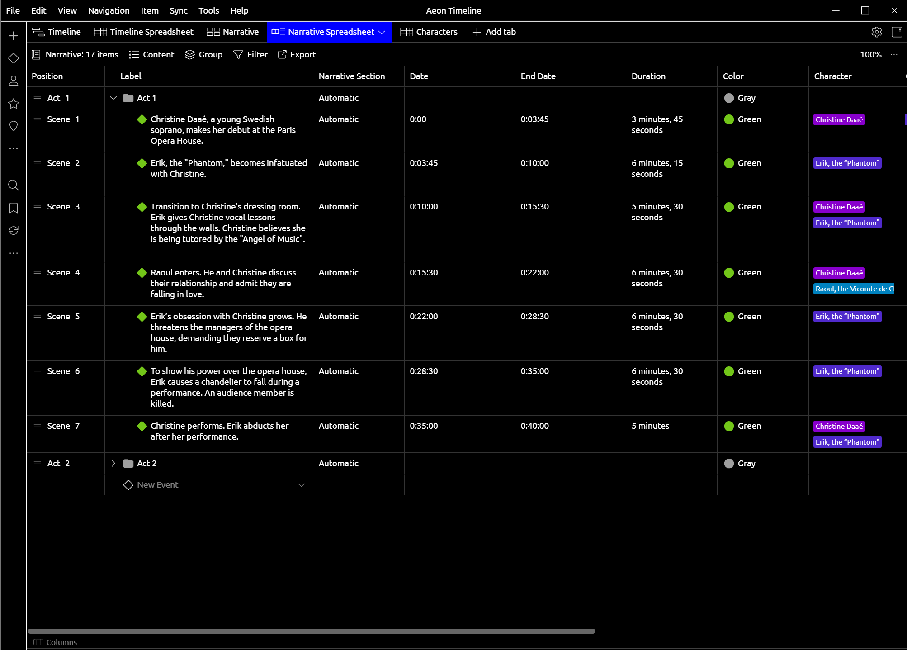Click the diamond event icon in sidebar
This screenshot has width=907, height=650.
pyautogui.click(x=14, y=58)
